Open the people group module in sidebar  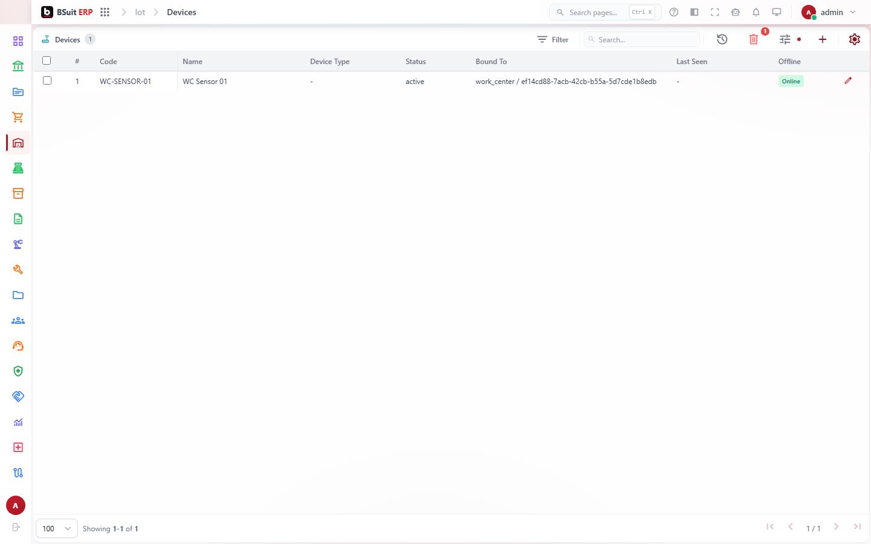18,320
